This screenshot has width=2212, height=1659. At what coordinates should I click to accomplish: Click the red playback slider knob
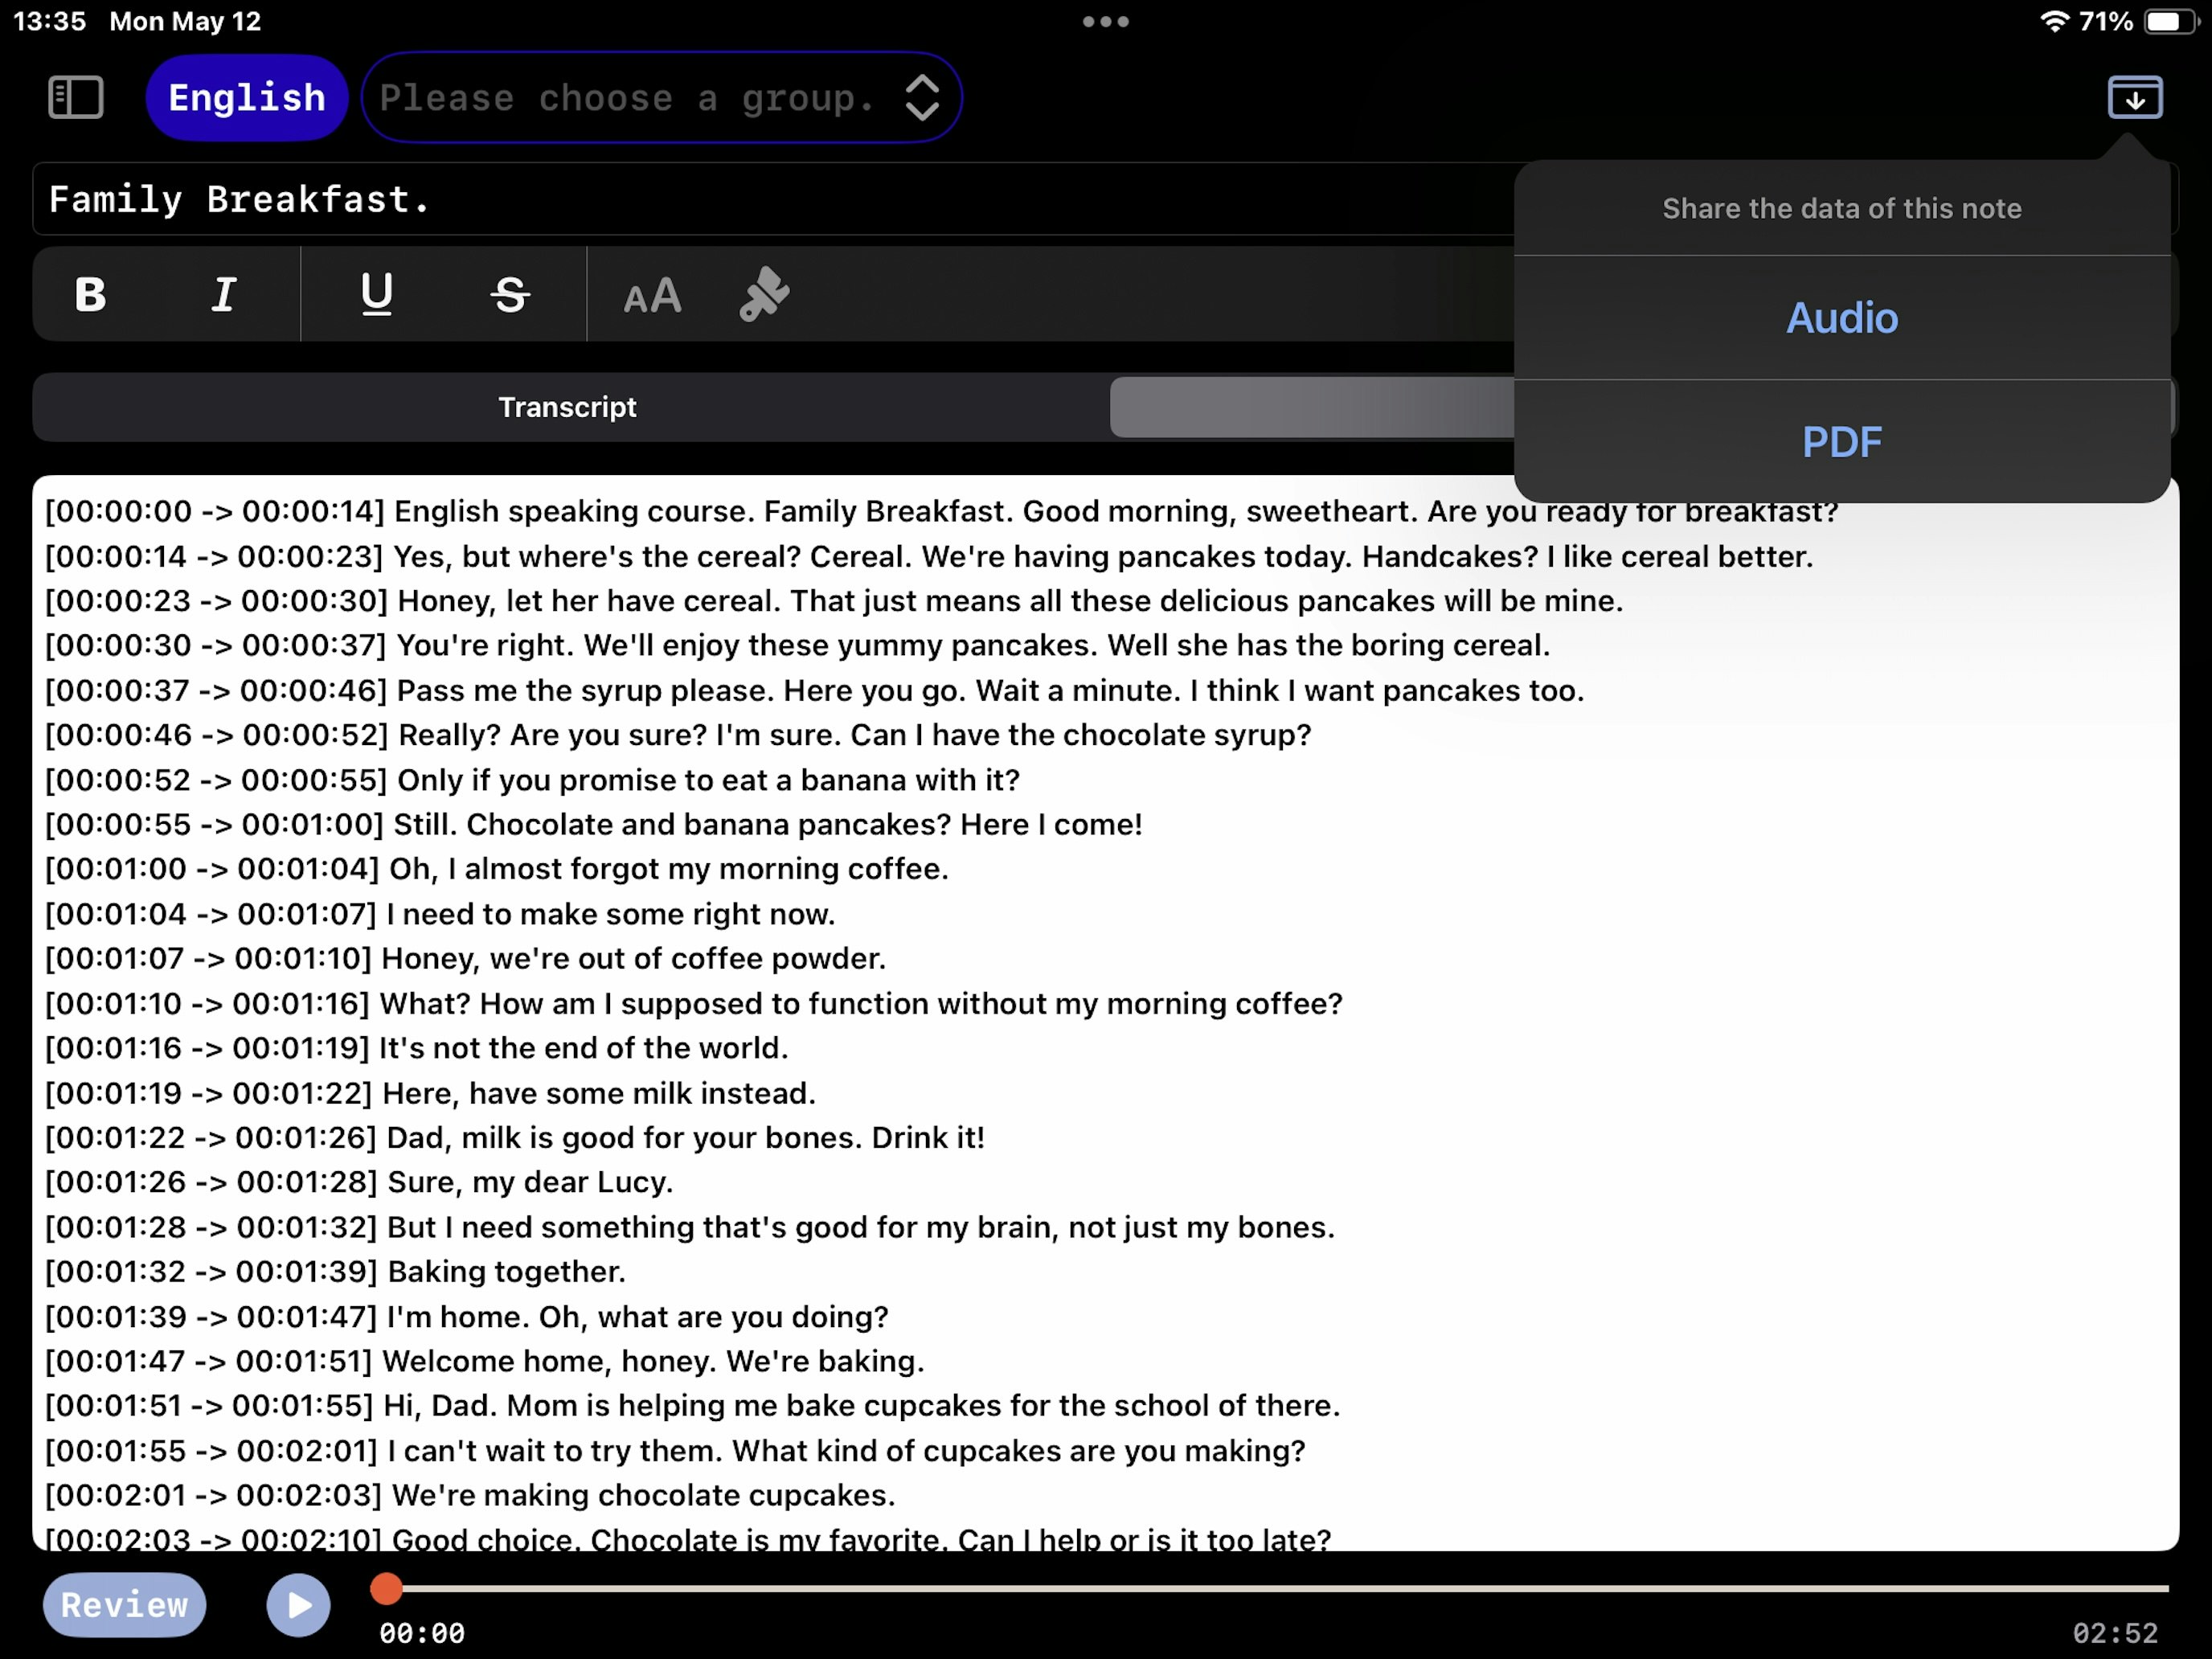tap(386, 1588)
